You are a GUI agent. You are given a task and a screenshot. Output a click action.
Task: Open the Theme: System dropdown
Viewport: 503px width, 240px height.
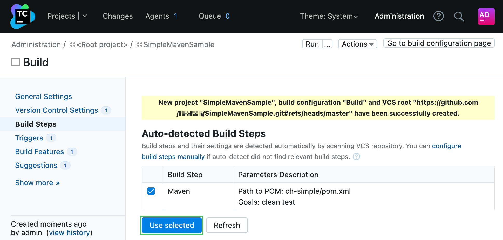(329, 16)
